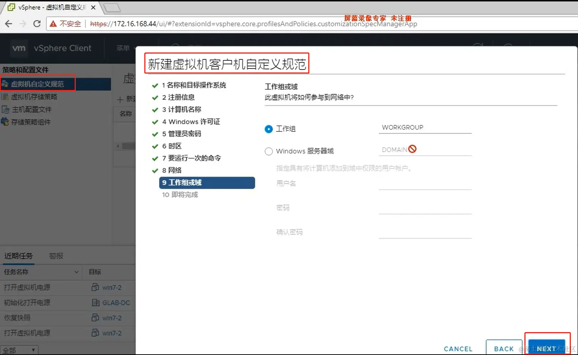Screen dimensions: 578x355
Task: Close the vSphere browser tab
Action: tap(93, 7)
